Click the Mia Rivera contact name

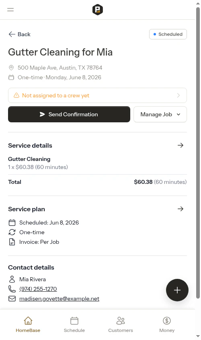[33, 279]
